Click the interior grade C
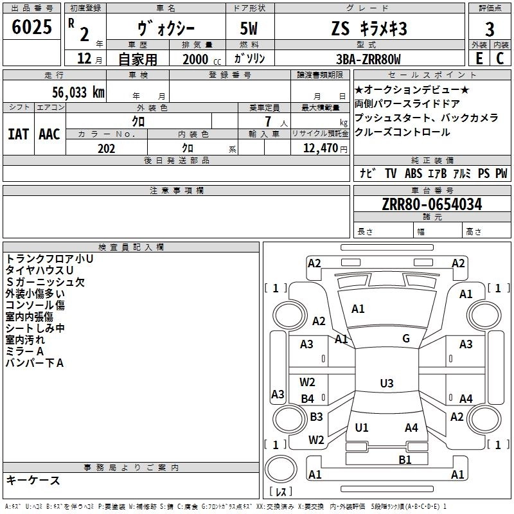 (501, 58)
